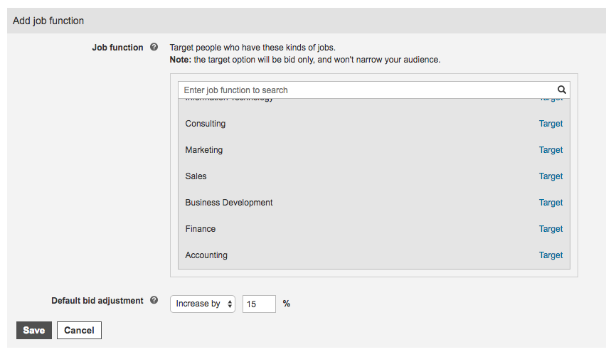The width and height of the screenshot is (606, 352).
Task: Select the Business Development row label
Action: (229, 203)
